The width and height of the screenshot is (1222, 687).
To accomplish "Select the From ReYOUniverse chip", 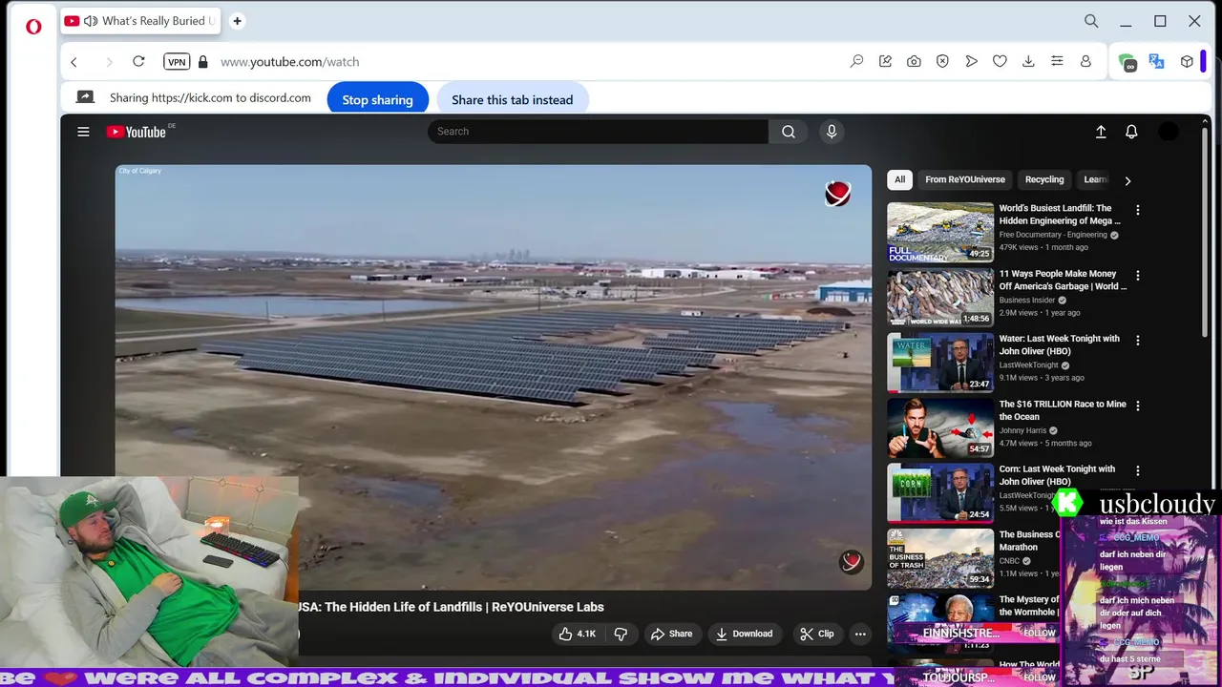I will pos(965,179).
